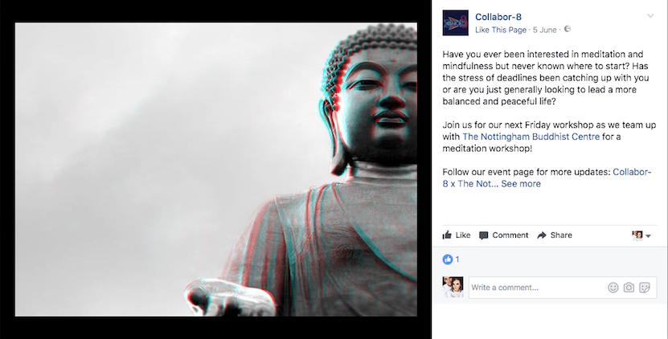Click the Write a comment field
The height and width of the screenshot is (339, 668).
[x=538, y=288]
